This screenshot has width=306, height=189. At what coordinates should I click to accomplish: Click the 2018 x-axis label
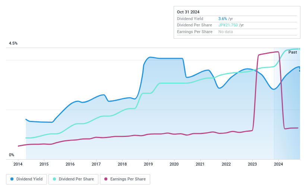pyautogui.click(x=122, y=164)
